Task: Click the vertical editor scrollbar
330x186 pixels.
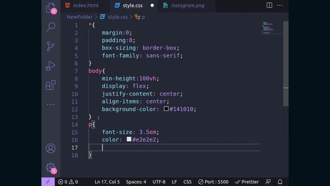Action: point(286,63)
